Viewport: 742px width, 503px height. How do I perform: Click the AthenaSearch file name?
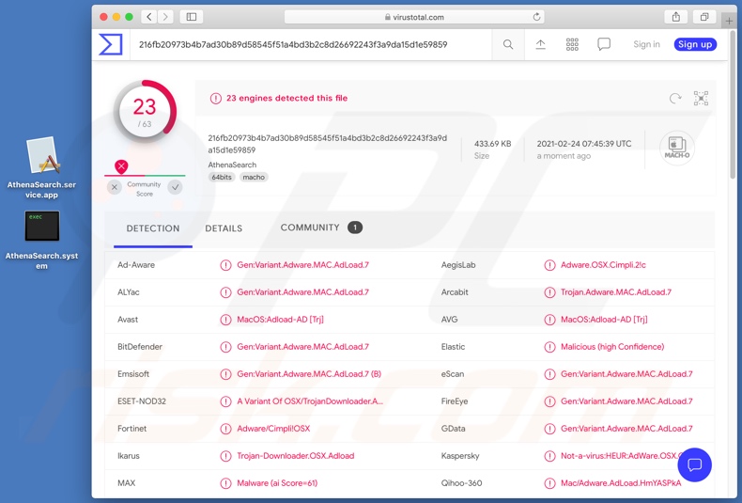point(232,165)
